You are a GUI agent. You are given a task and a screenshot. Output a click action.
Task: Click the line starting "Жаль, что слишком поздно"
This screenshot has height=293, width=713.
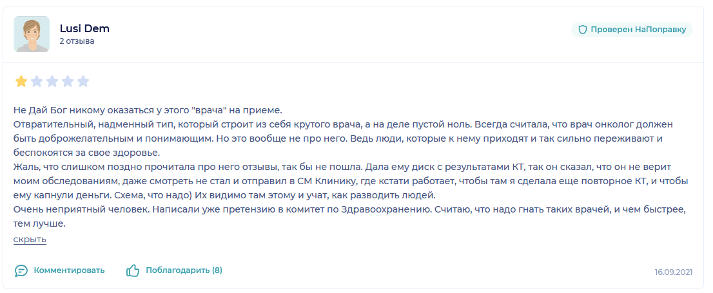point(342,167)
